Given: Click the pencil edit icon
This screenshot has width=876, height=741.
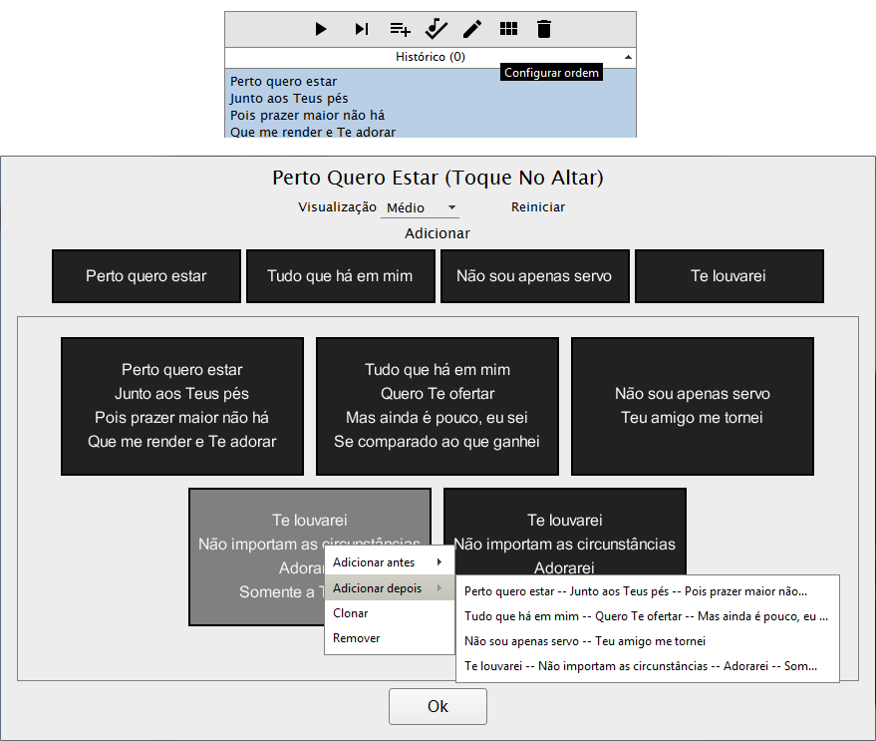Looking at the screenshot, I should click(472, 29).
